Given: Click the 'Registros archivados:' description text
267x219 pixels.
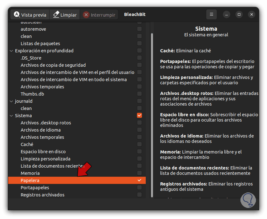Looking at the screenshot, I should [207, 186].
